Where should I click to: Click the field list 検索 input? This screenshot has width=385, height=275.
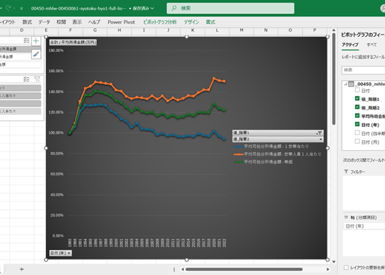click(x=363, y=70)
